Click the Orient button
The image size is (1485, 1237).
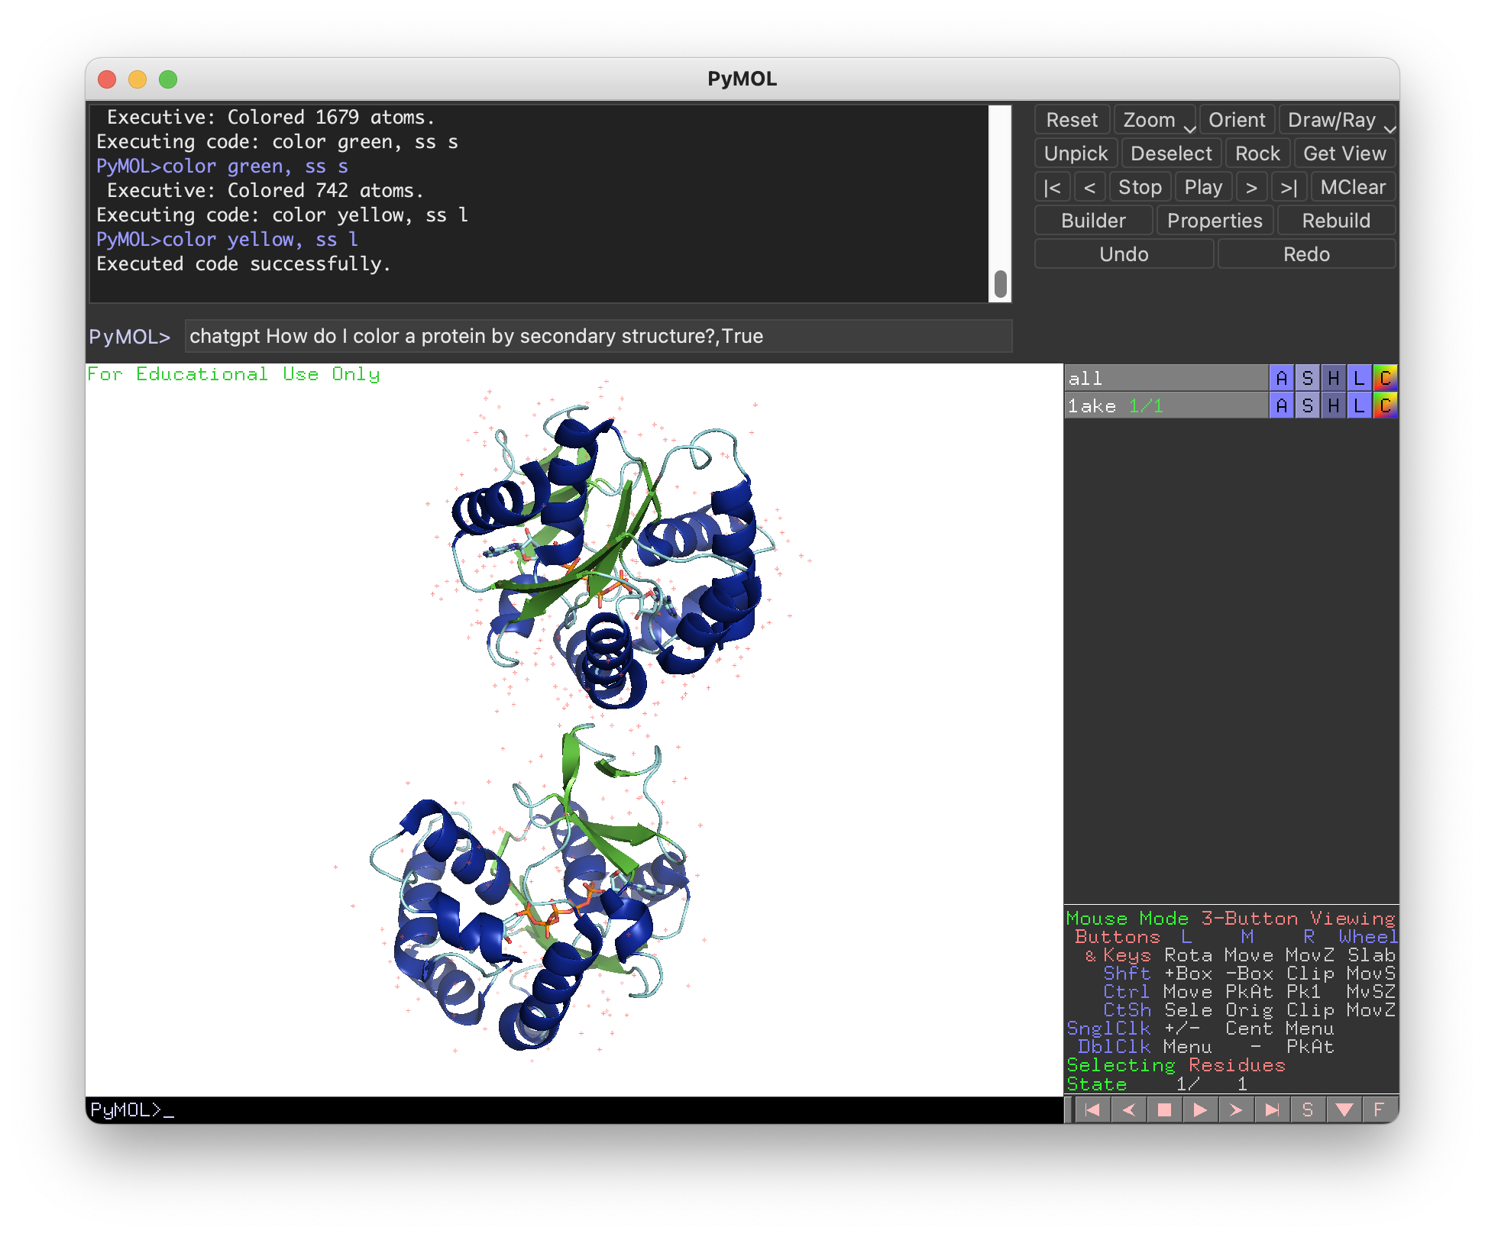pyautogui.click(x=1236, y=120)
